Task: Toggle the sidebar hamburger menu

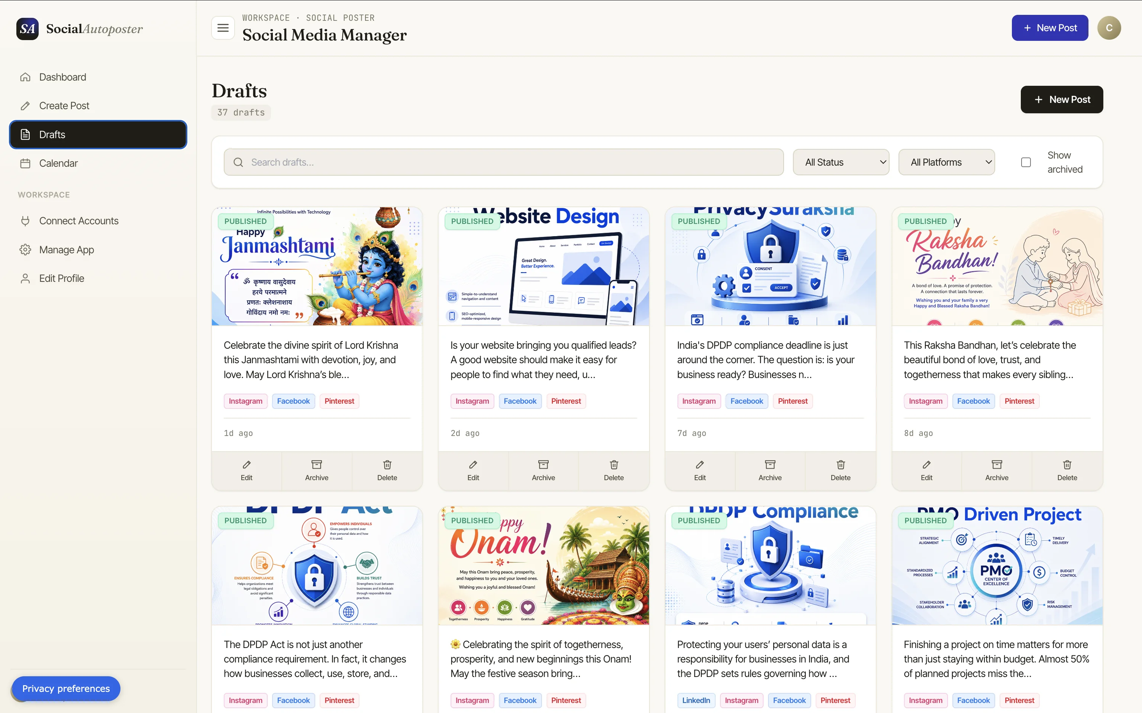Action: pyautogui.click(x=223, y=28)
